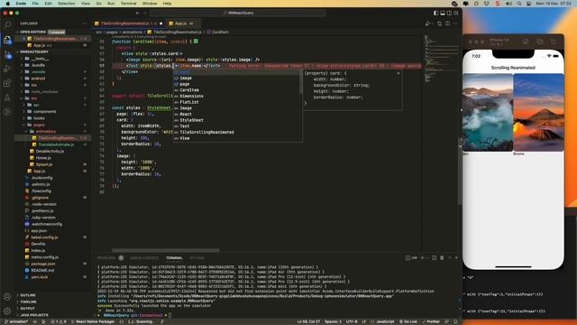Split the editor to the right
Viewport: 577px width, 325px height.
click(447, 23)
